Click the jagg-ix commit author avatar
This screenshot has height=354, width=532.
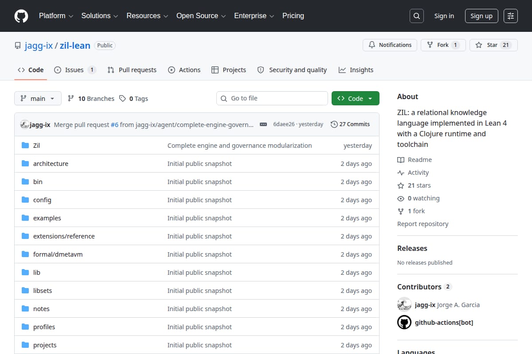(x=25, y=124)
